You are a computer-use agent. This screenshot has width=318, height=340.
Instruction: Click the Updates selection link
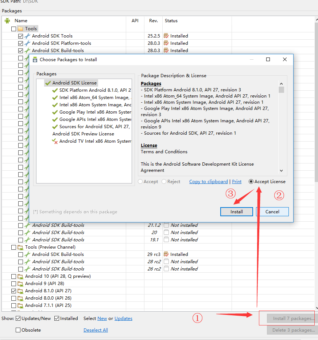coord(123,318)
